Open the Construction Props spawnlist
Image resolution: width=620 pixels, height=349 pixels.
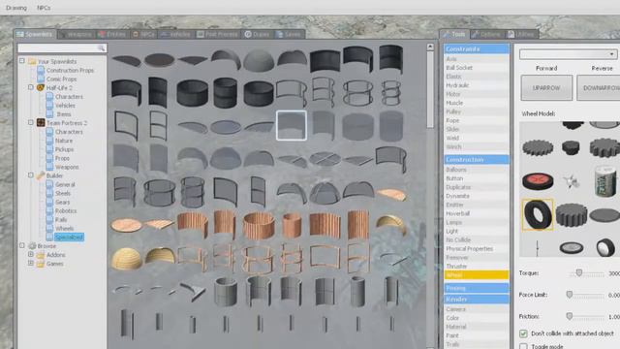pyautogui.click(x=70, y=70)
